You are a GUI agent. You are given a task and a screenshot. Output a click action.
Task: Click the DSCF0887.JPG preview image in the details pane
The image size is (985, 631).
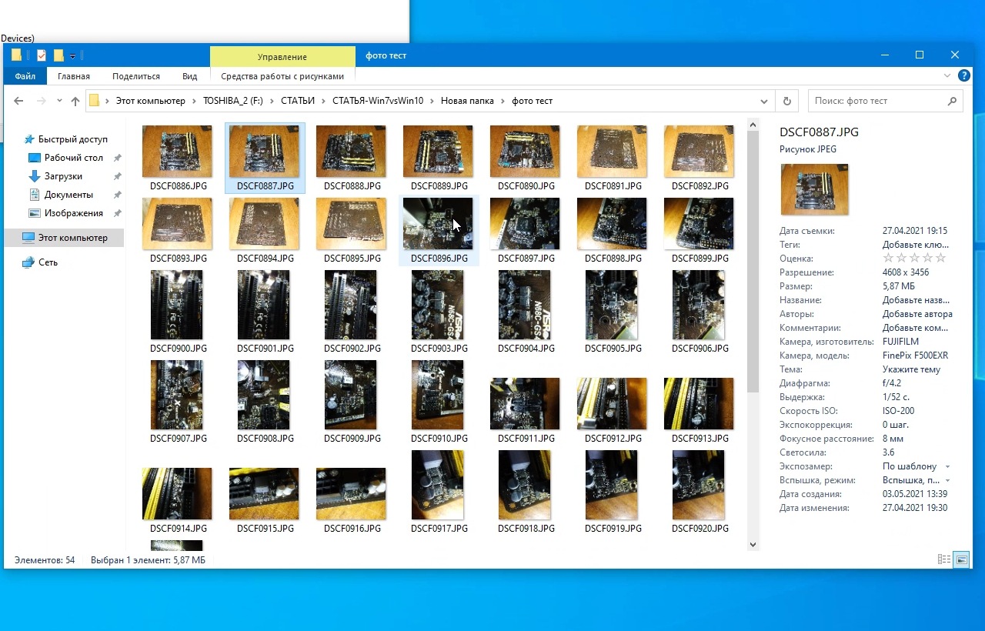click(814, 189)
